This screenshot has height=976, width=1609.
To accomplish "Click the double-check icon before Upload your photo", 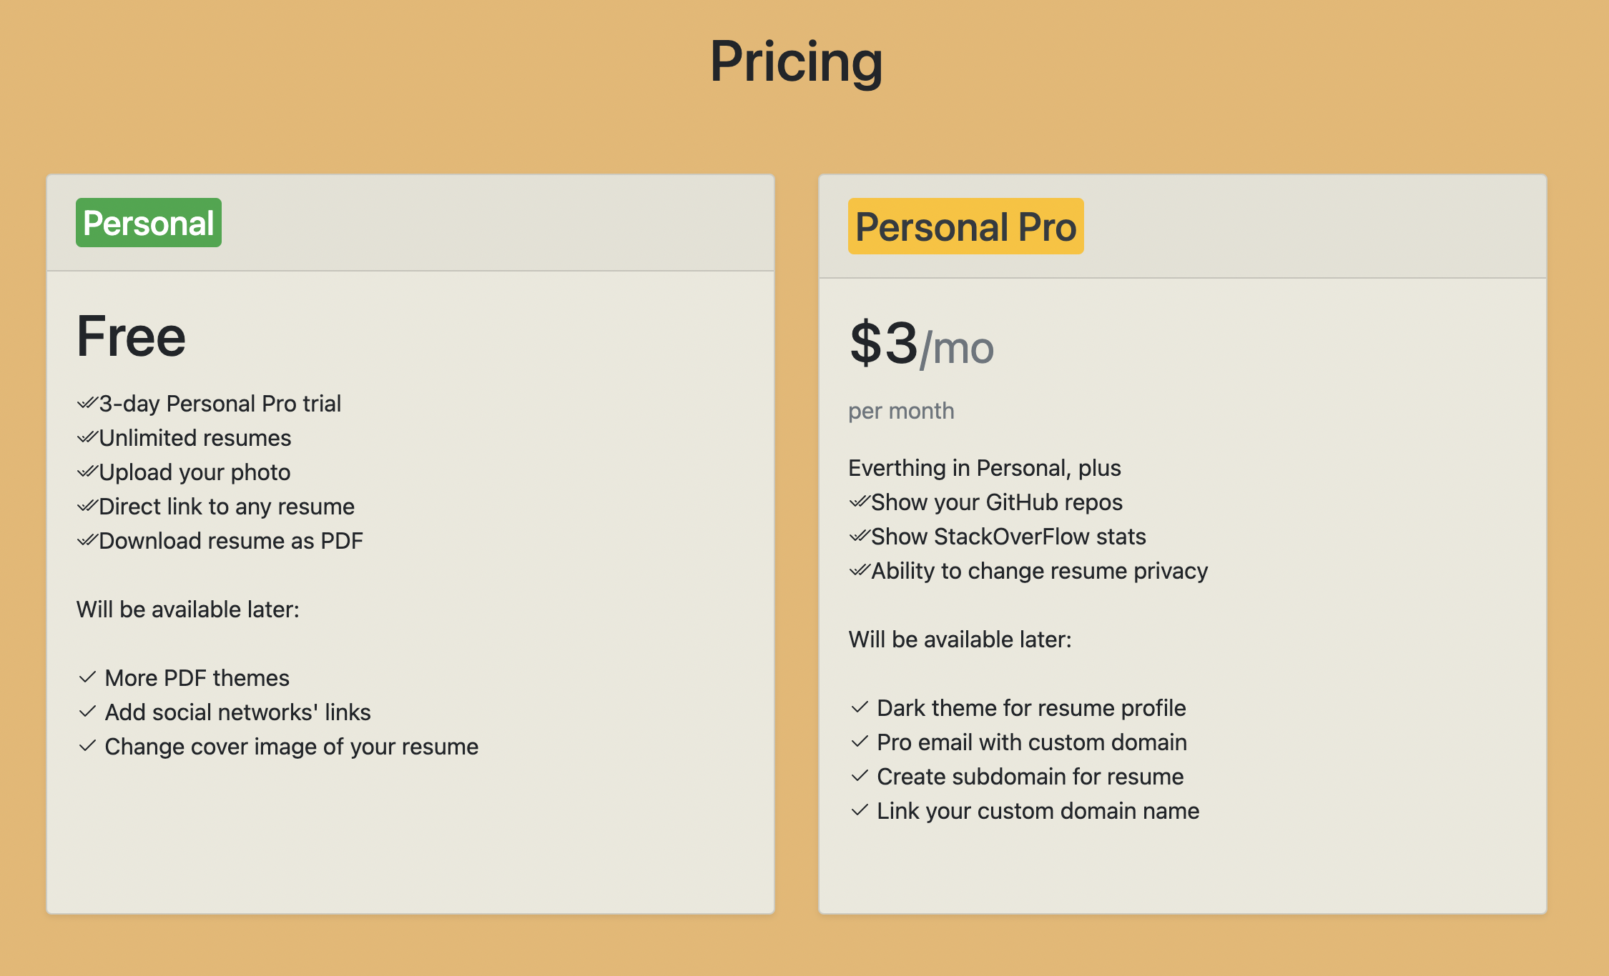I will pos(87,472).
